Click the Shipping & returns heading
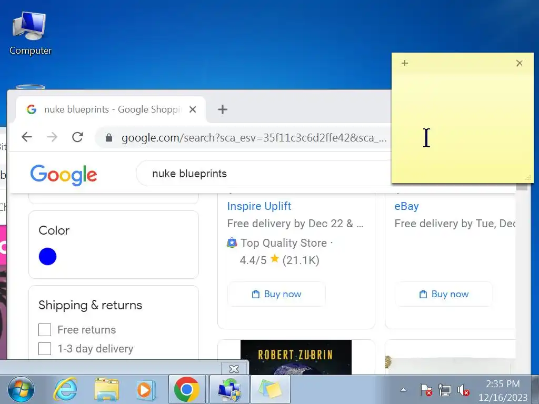The image size is (539, 404). [91, 305]
